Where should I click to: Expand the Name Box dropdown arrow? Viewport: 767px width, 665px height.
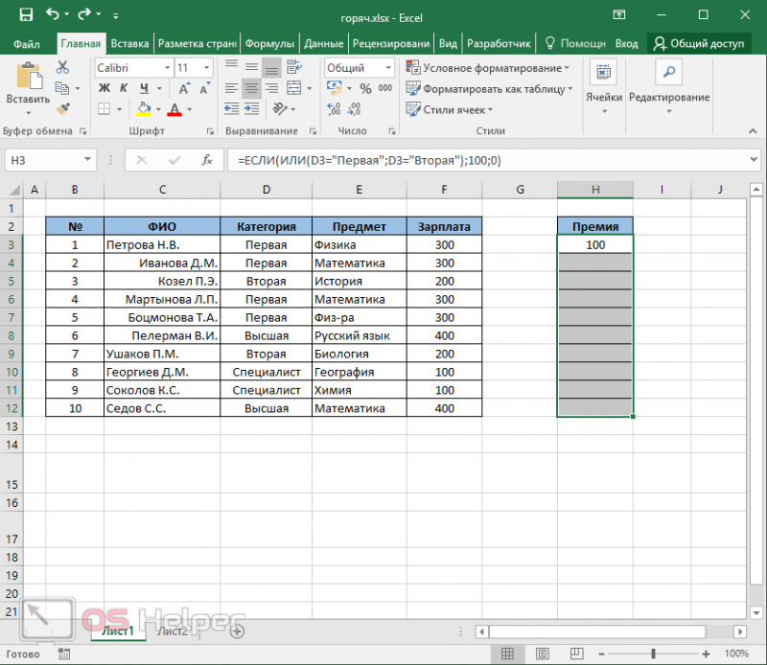tap(87, 159)
